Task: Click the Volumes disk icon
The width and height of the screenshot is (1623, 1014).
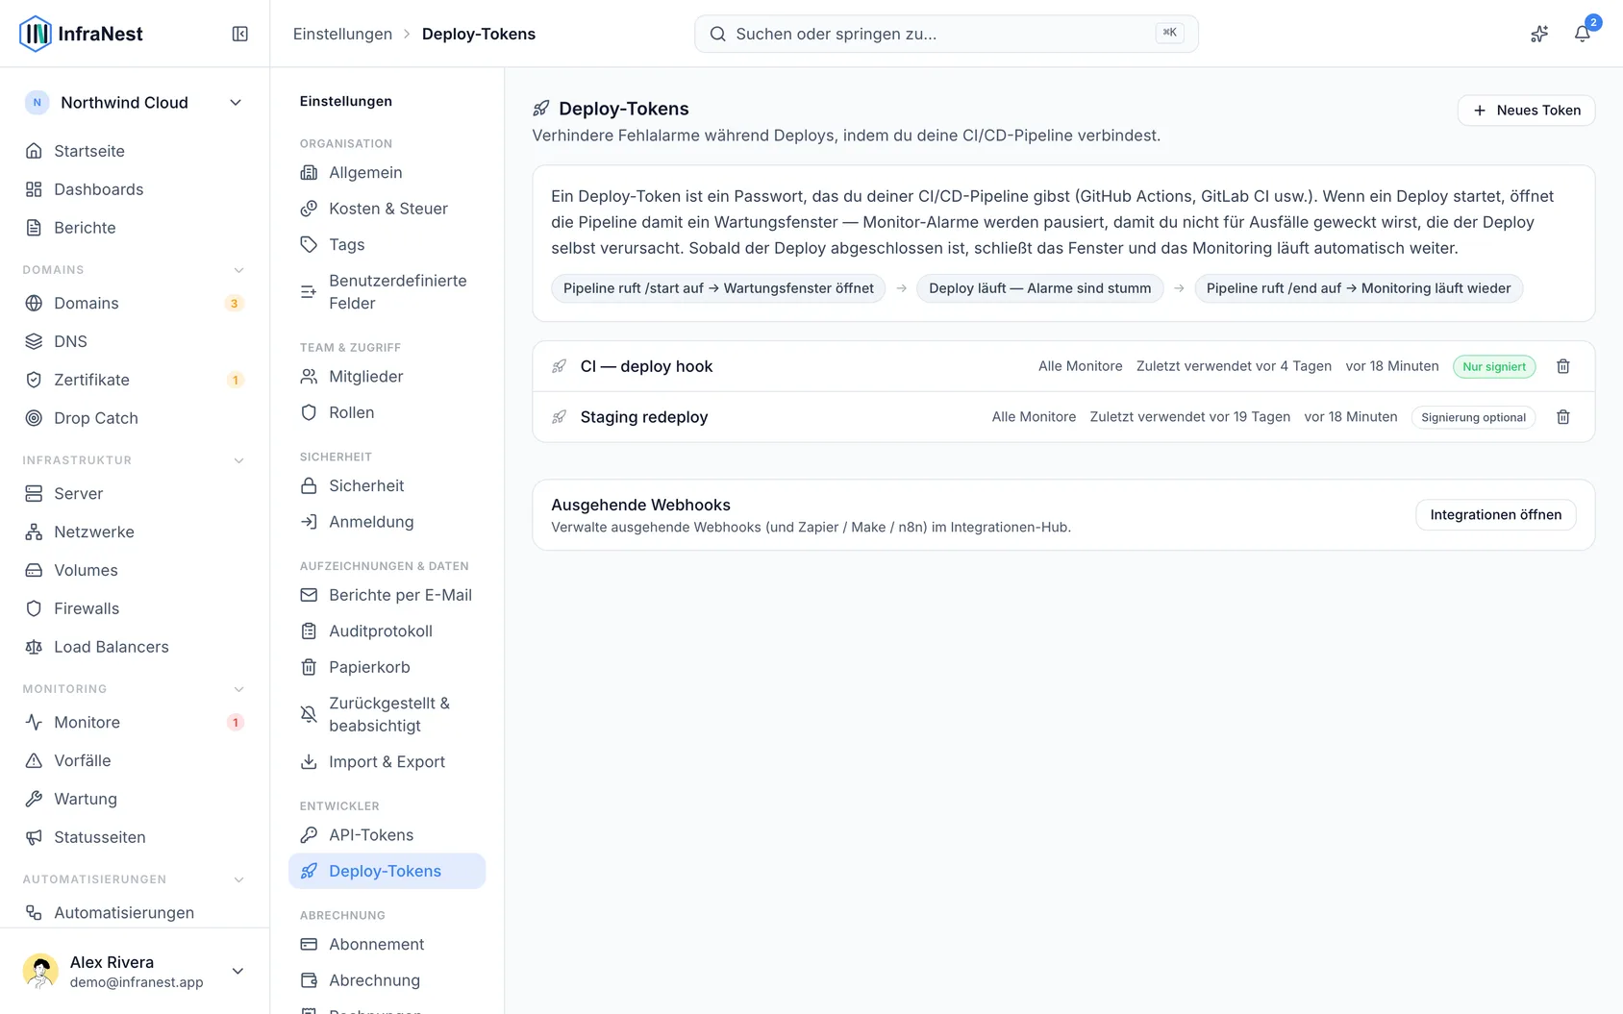Action: pos(34,570)
